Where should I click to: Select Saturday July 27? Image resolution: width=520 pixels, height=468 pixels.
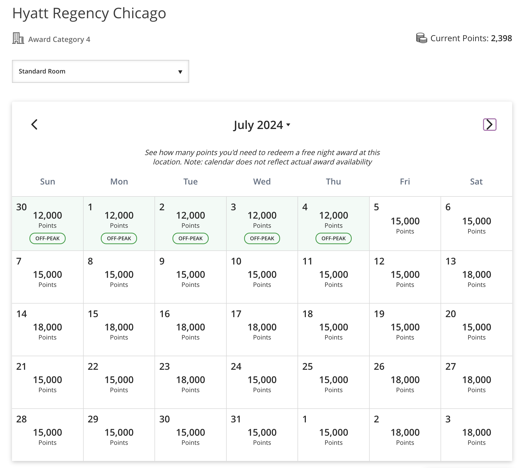[476, 382]
